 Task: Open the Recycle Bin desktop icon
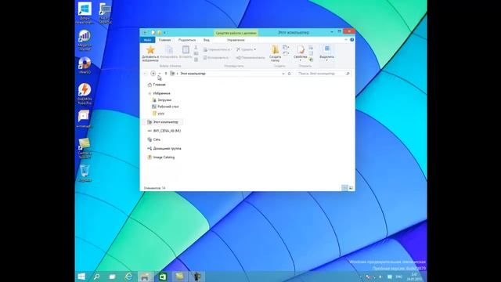click(x=85, y=173)
